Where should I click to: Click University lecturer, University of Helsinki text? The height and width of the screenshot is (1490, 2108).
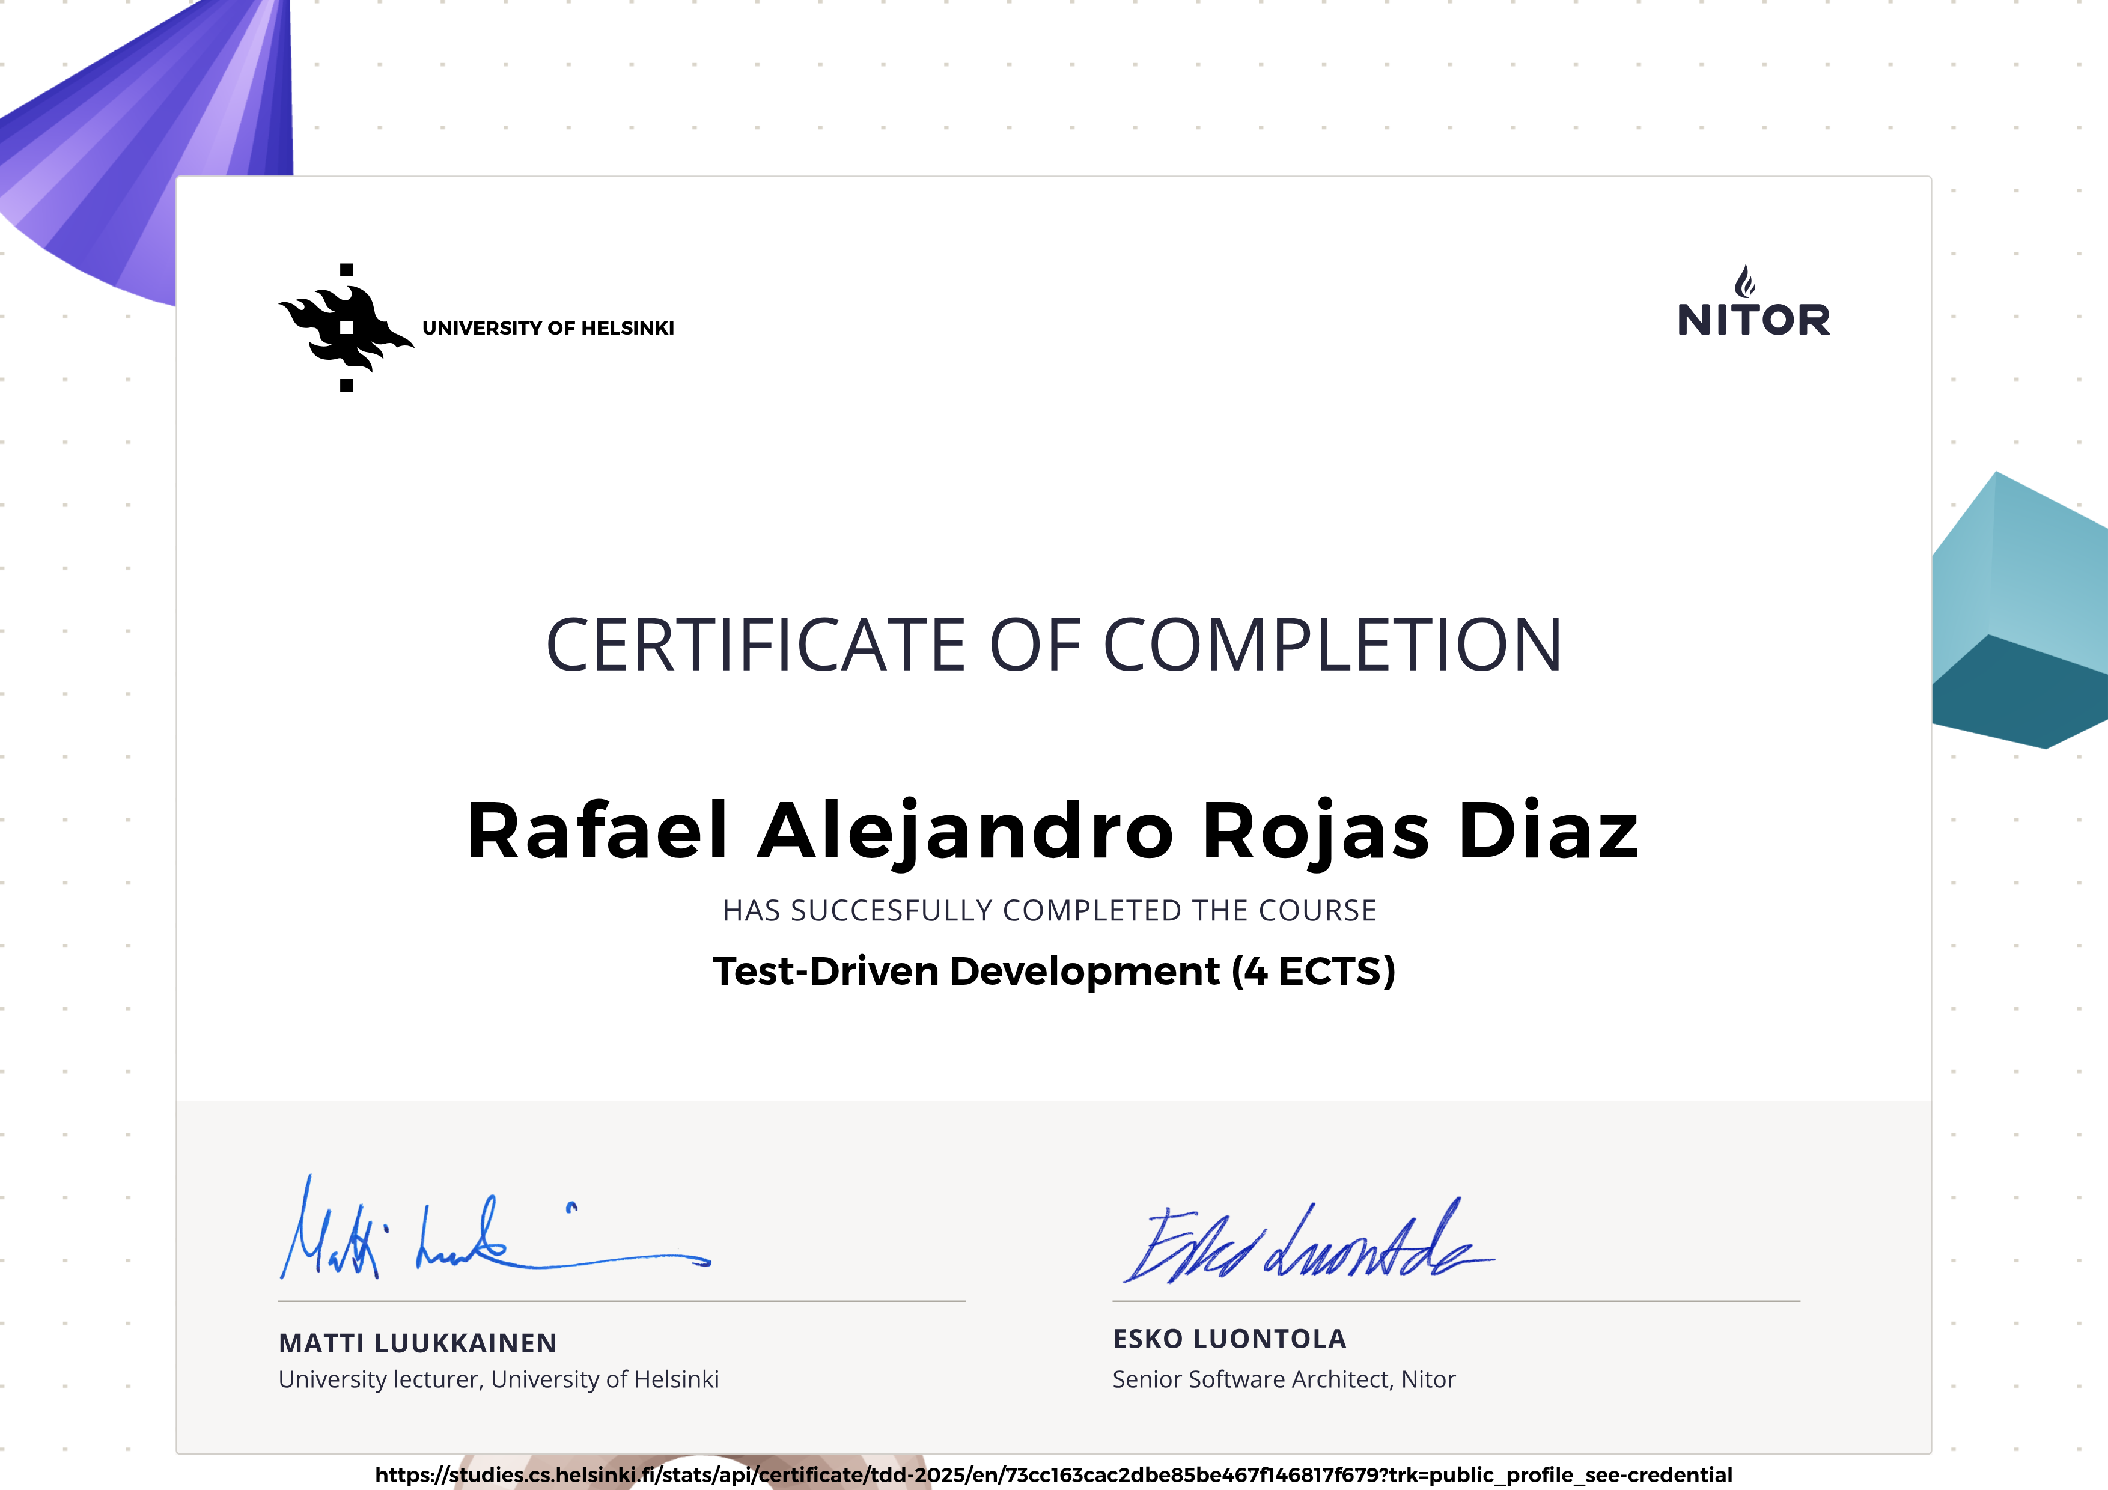coord(499,1379)
